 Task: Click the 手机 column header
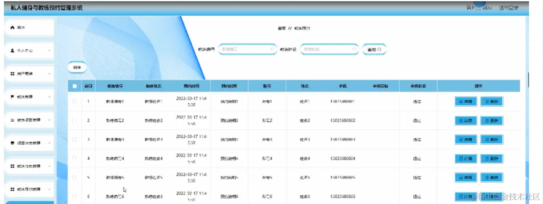click(342, 86)
